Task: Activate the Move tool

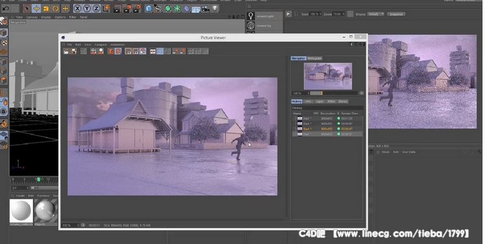Action: click(36, 8)
